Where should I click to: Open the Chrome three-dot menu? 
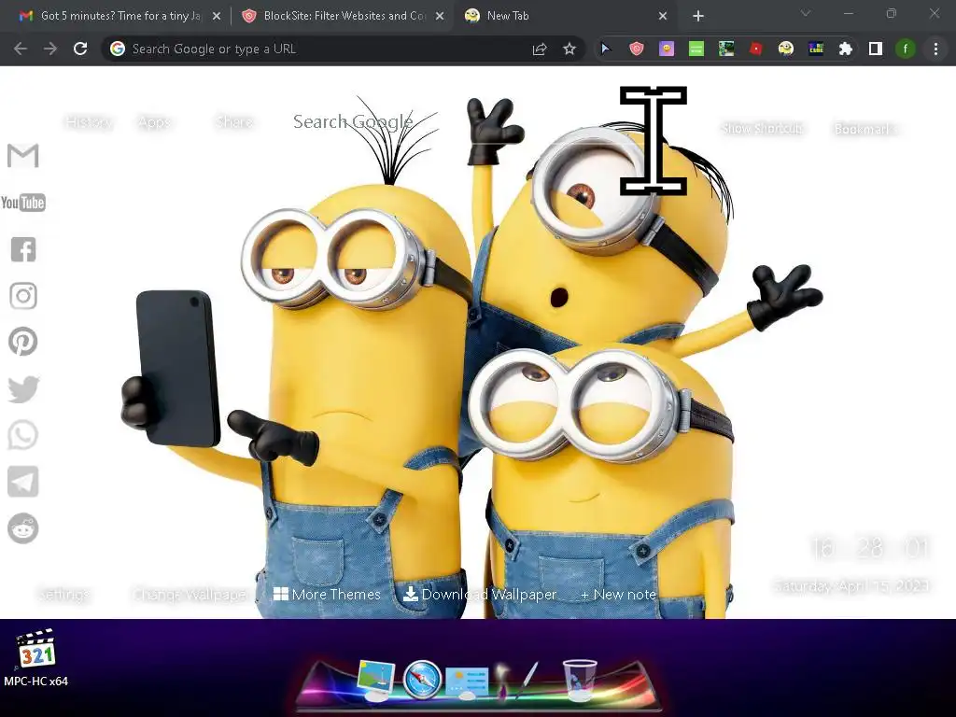point(935,49)
